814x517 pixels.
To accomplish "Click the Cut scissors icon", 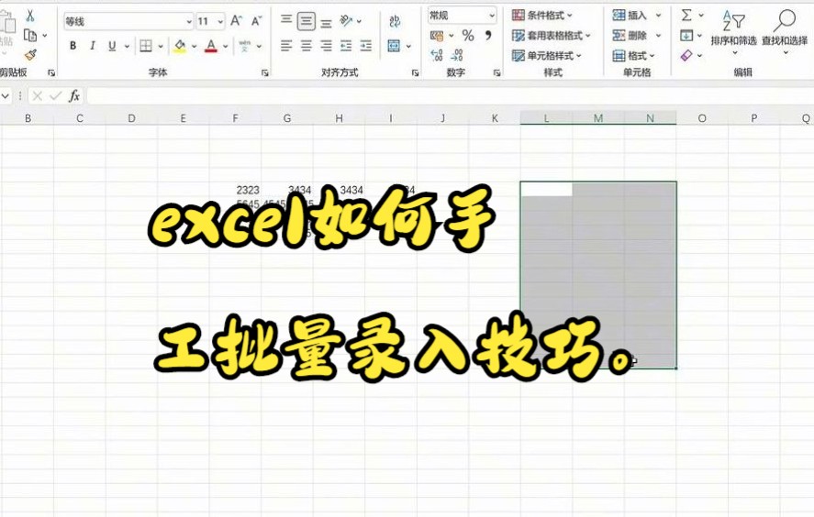I will coord(30,16).
